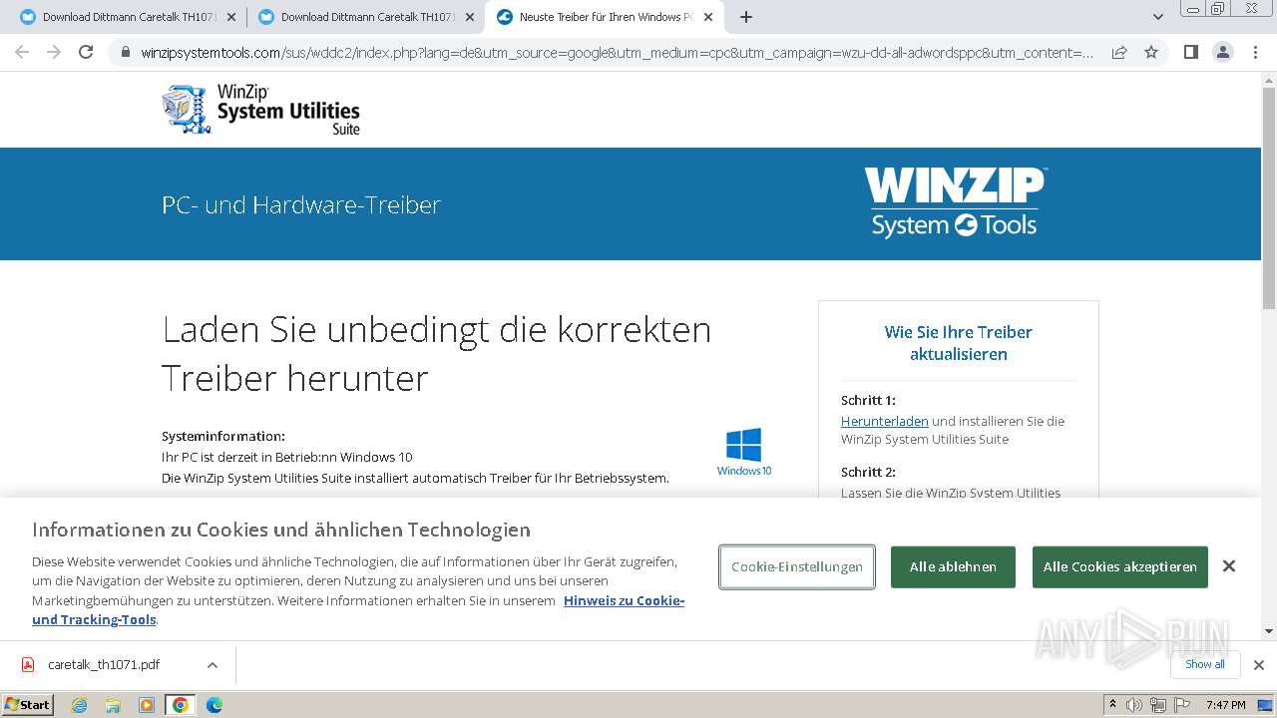Follow the Herunterladen link in Schritt 1
Screen dimensions: 1277x718
885,421
